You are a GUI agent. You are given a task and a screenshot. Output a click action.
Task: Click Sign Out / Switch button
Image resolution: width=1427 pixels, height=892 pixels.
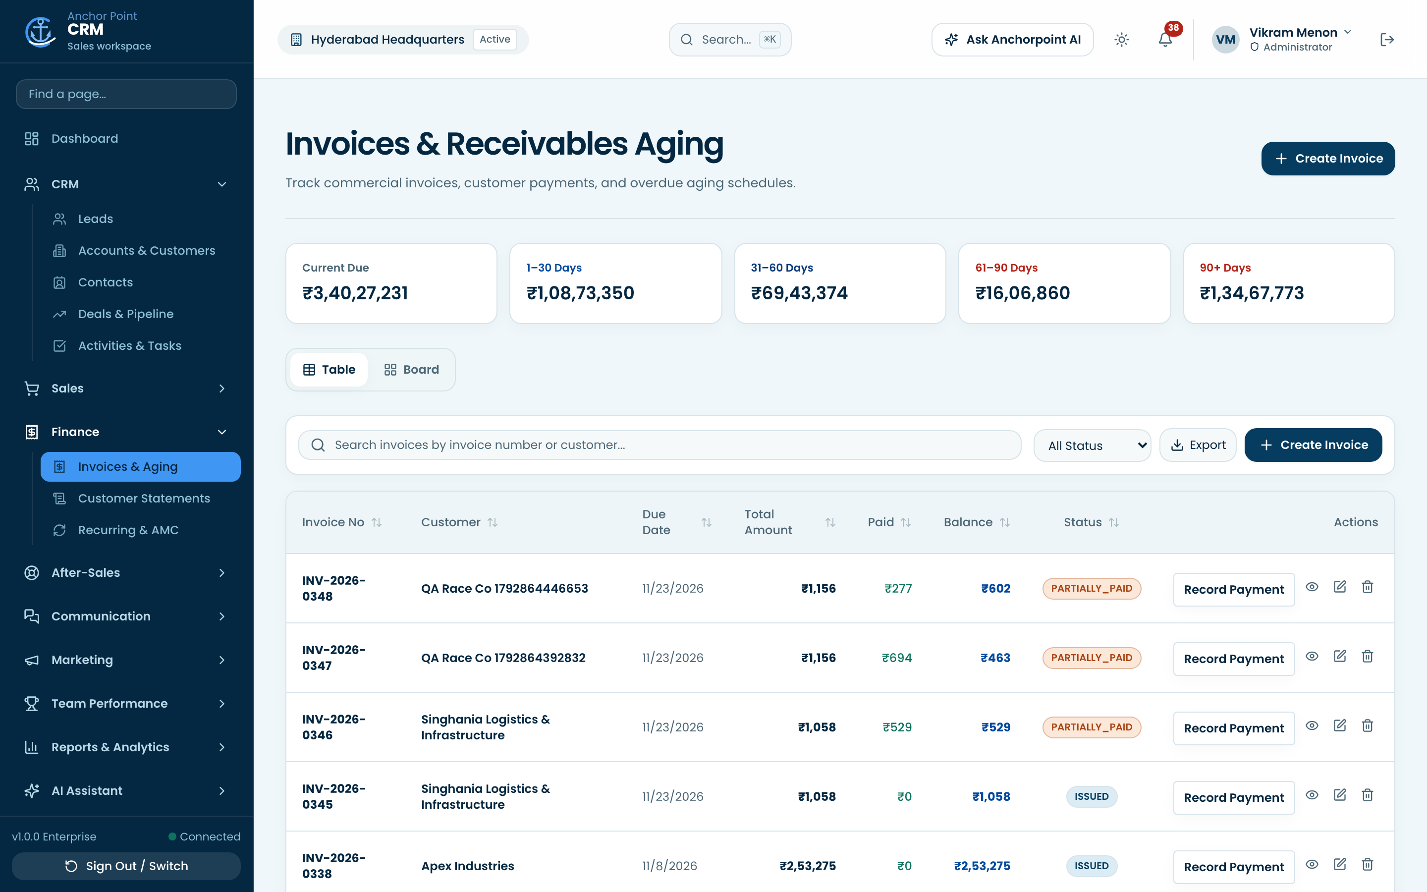tap(126, 865)
